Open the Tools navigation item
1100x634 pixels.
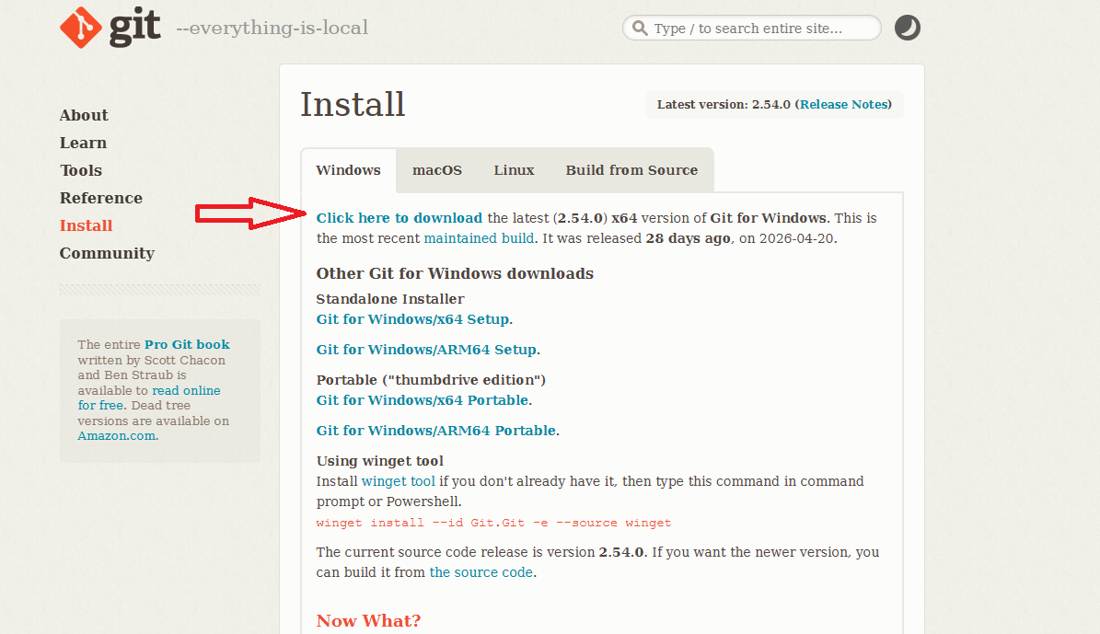tap(81, 170)
